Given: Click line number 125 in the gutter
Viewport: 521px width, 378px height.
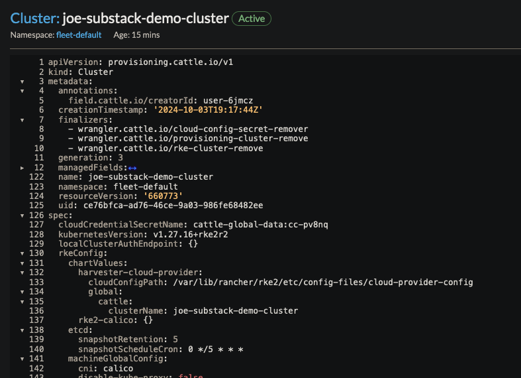Looking at the screenshot, I should click(36, 206).
